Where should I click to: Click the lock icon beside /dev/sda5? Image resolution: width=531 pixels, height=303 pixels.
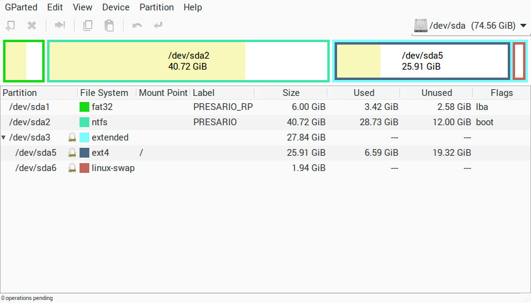tap(72, 153)
